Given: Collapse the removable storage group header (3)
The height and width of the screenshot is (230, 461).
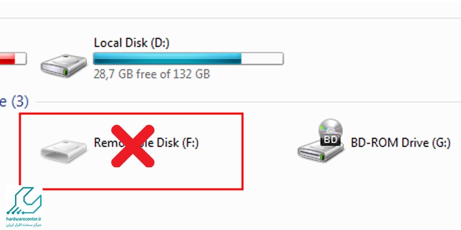Looking at the screenshot, I should pos(14,102).
